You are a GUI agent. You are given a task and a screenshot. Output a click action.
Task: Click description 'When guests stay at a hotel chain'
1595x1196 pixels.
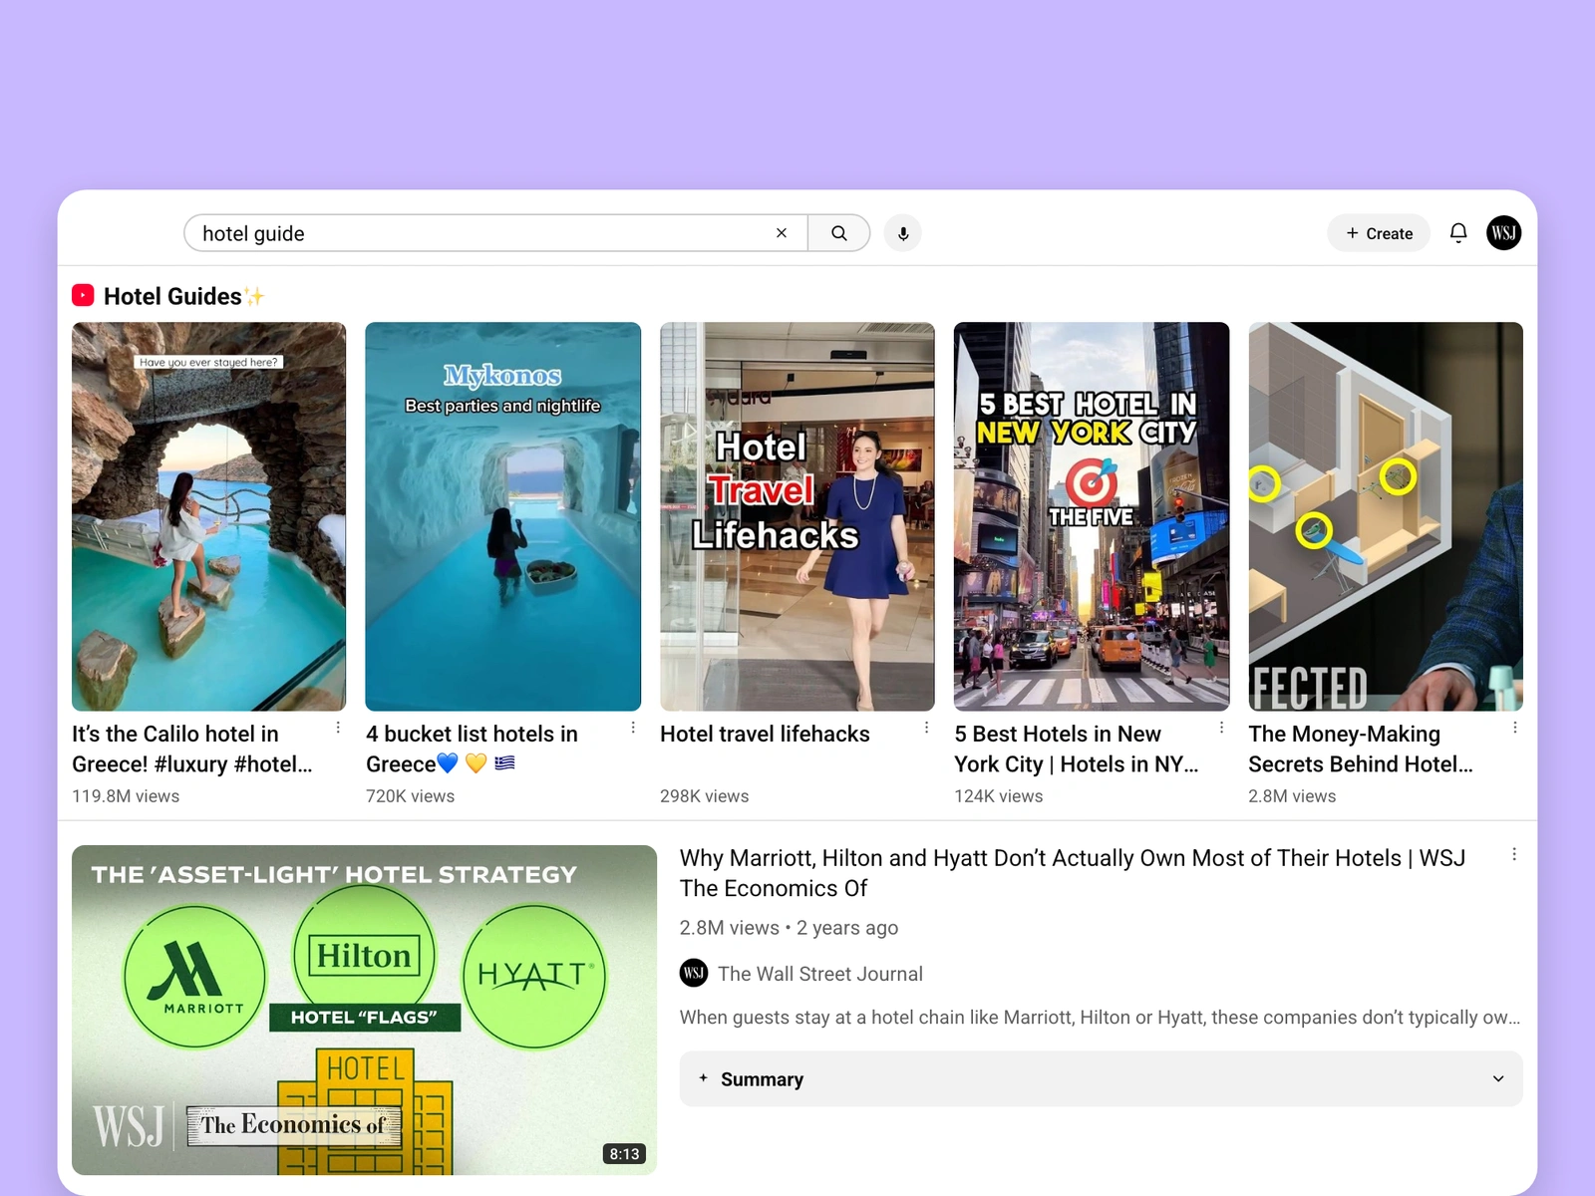point(1100,1018)
